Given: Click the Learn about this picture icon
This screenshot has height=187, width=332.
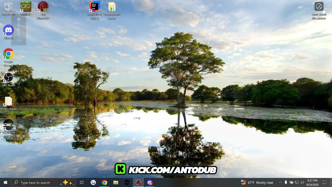Looking at the screenshot, I should 319,11.
